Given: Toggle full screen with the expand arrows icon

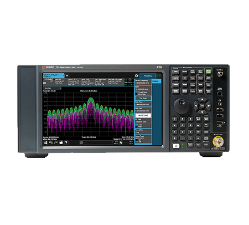Looking at the screenshot, I should [x=131, y=142].
